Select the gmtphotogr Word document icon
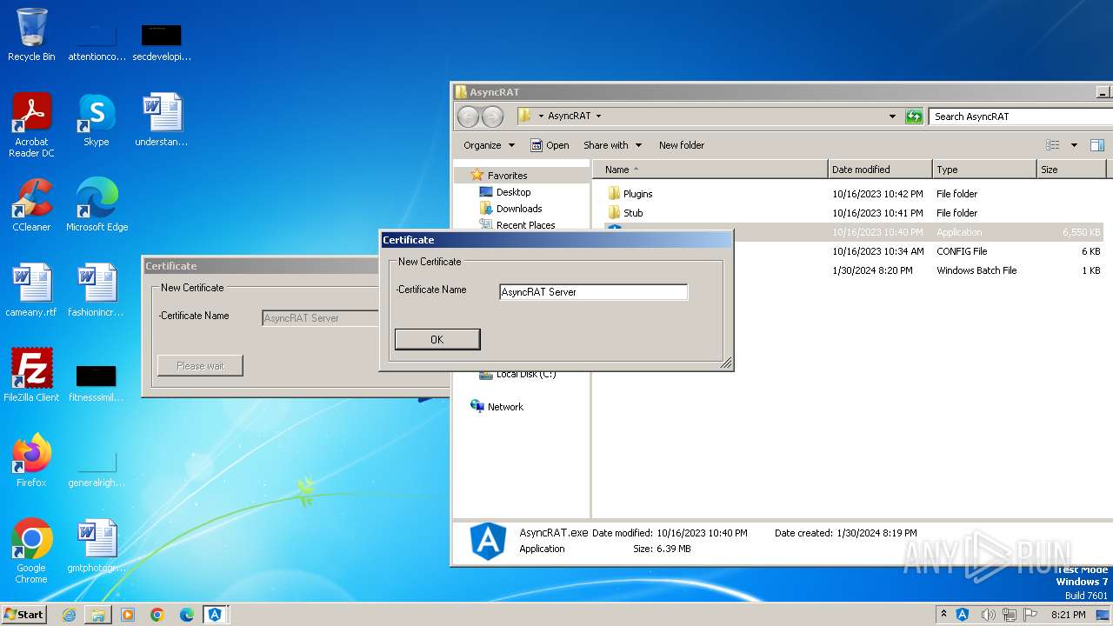This screenshot has width=1113, height=626. (x=97, y=545)
